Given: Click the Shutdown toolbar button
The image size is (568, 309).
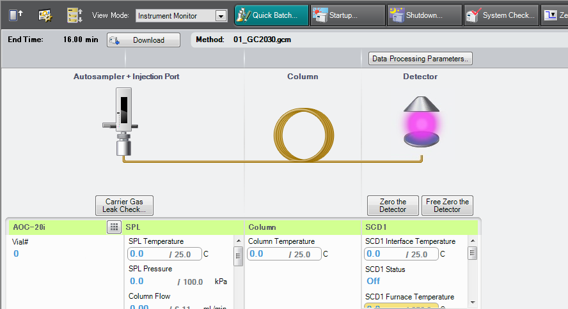Looking at the screenshot, I should 423,15.
